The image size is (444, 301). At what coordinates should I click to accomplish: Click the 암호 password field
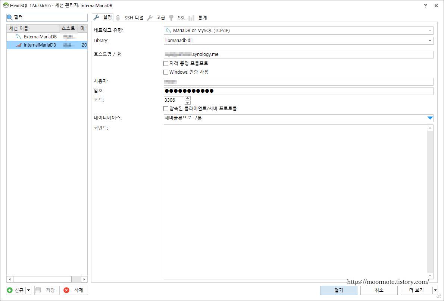[298, 91]
